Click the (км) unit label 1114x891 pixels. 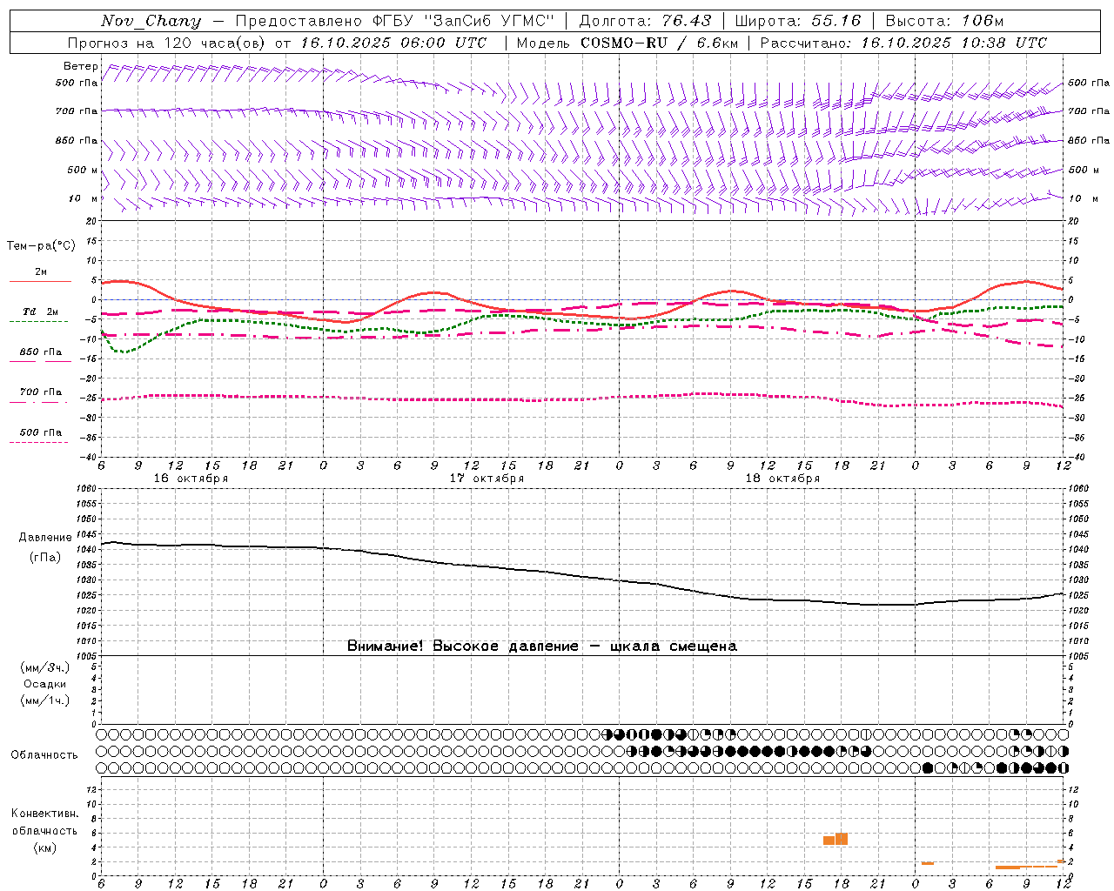tap(44, 847)
